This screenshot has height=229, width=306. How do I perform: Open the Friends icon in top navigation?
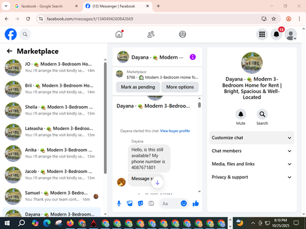[x=151, y=34]
